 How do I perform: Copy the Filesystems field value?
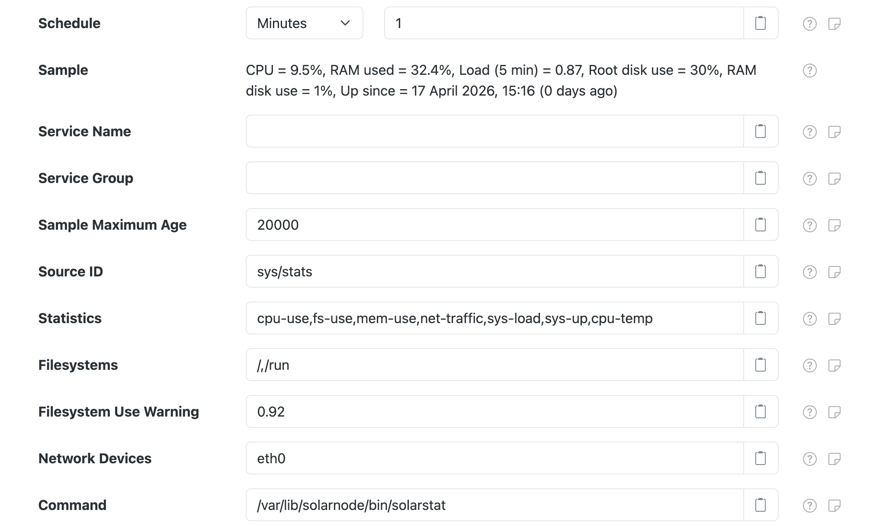(x=760, y=365)
